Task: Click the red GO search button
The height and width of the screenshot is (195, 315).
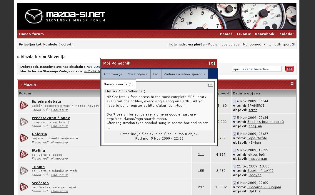Action: (x=289, y=69)
